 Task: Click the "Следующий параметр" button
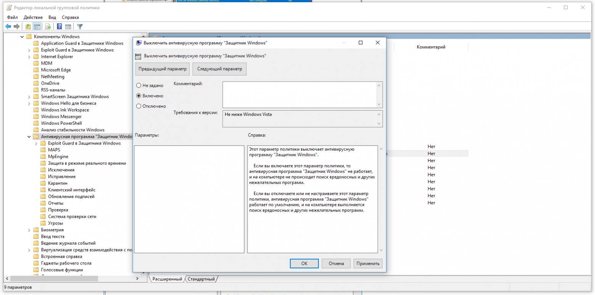click(219, 69)
